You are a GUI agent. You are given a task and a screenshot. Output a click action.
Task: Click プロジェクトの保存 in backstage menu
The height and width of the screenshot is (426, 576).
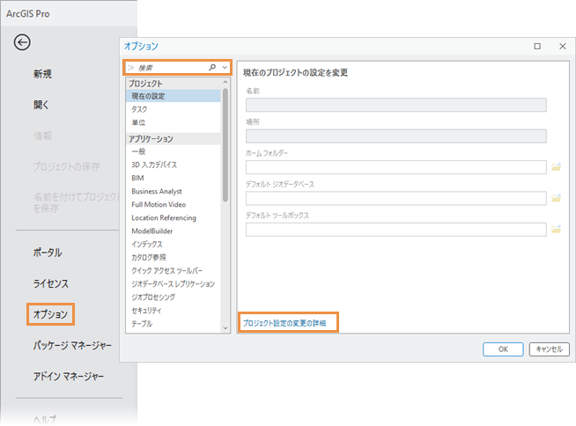coord(66,166)
